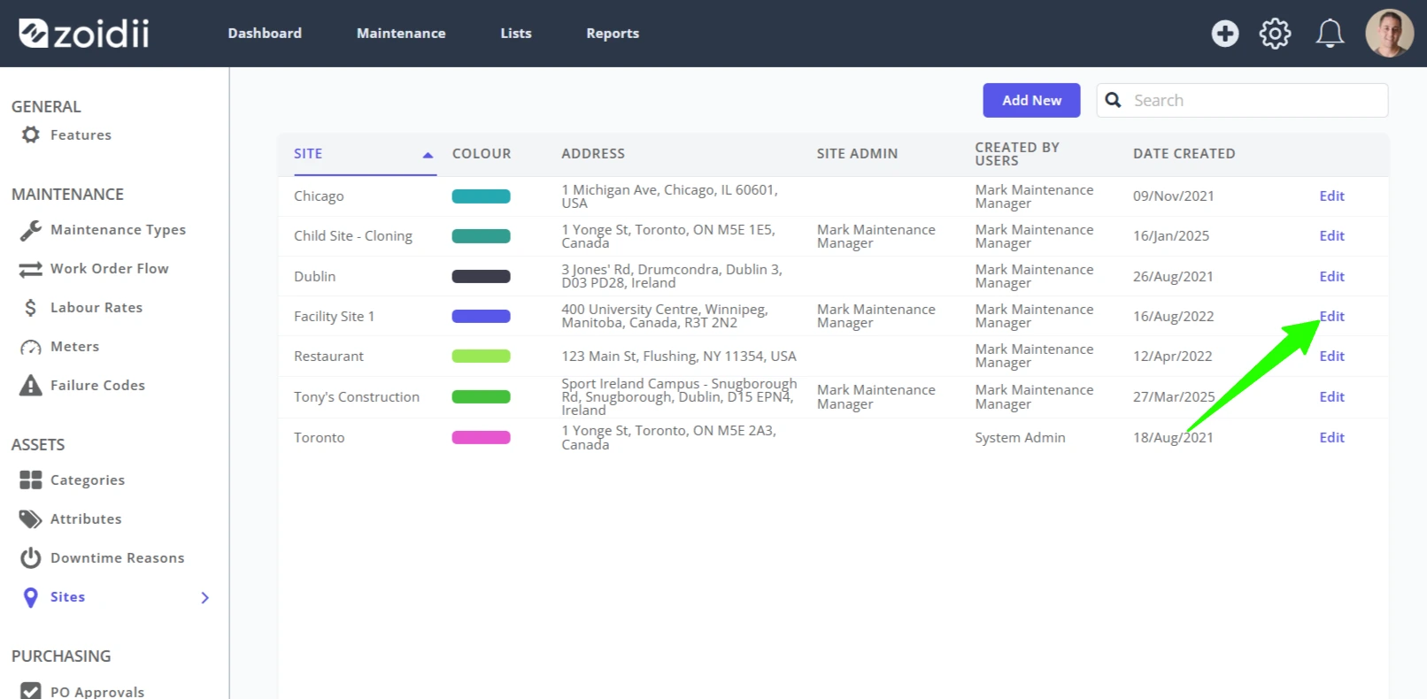The image size is (1427, 699).
Task: Sort by the SITE column arrow
Action: point(428,155)
